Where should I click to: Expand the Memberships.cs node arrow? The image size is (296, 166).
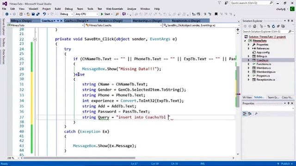[x=249, y=72]
